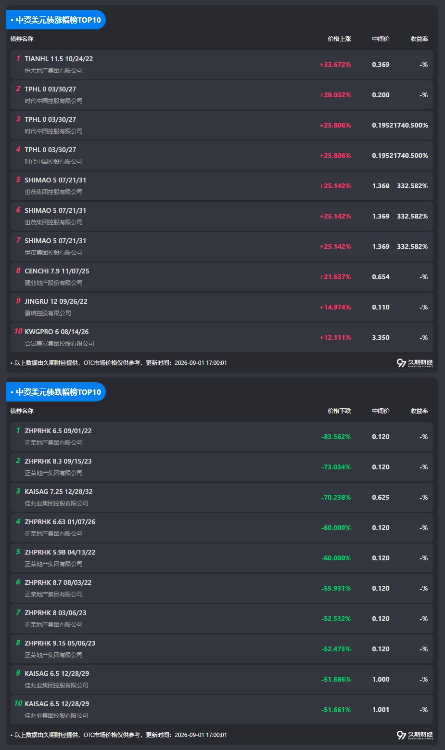The image size is (445, 750).
Task: Open the ZHPRHK 6.5 09/01/22 bond
Action: pyautogui.click(x=58, y=431)
